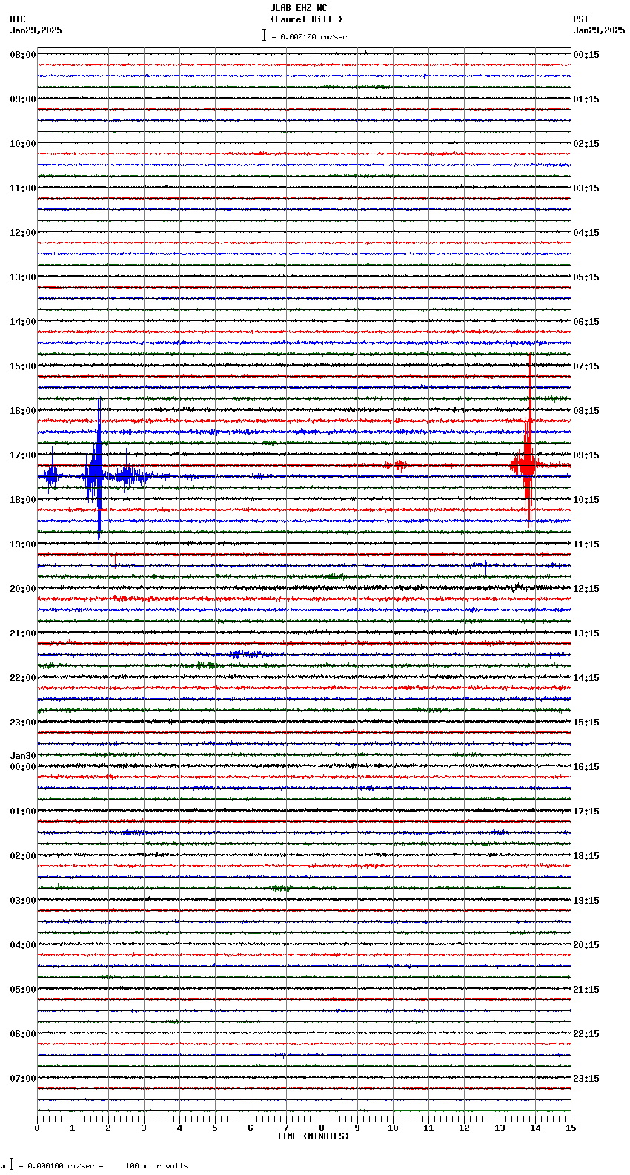Click the 06:00 UTC row label
The height and width of the screenshot is (1175, 630).
pos(23,1034)
